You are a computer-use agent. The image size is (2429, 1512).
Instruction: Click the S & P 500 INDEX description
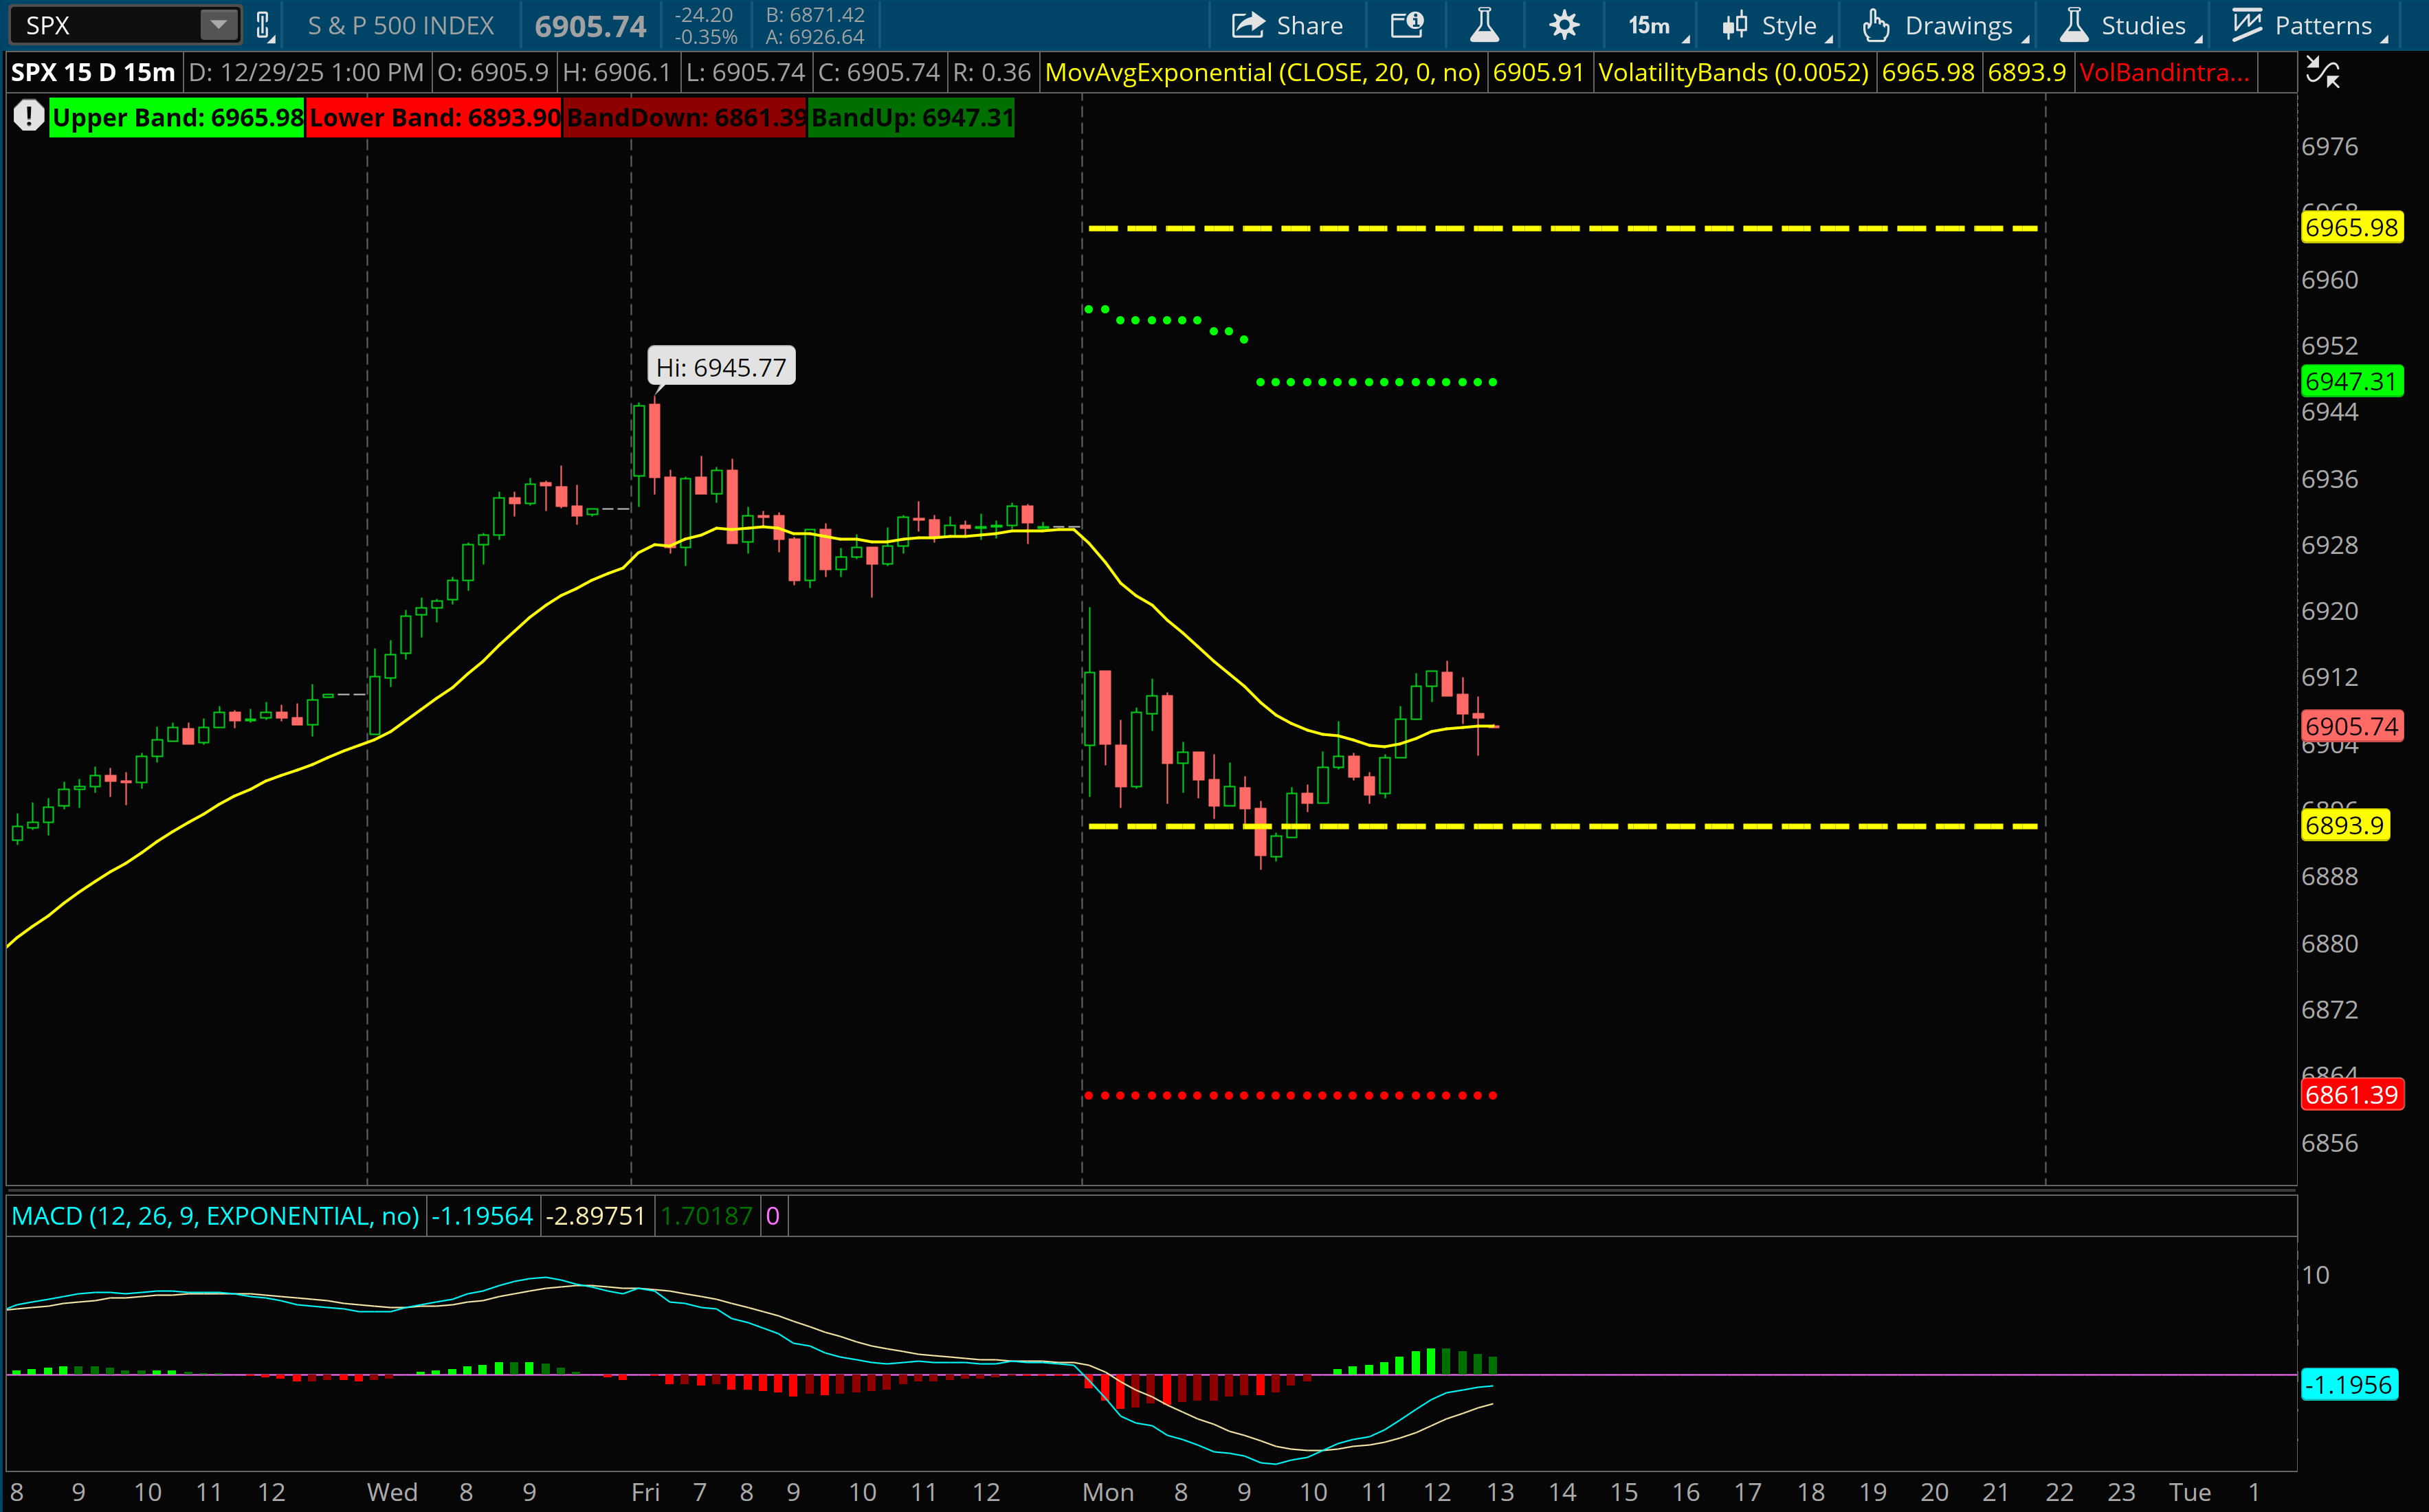[x=401, y=25]
